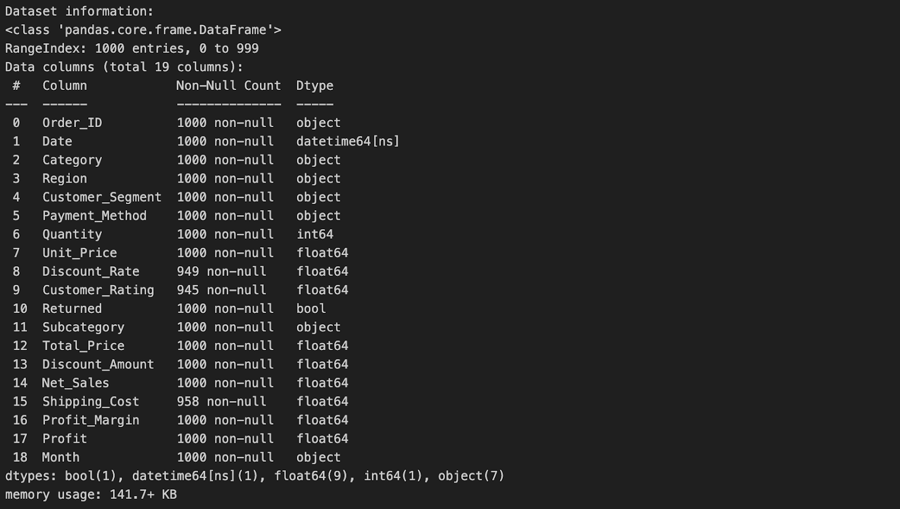Click the Payment_Method column name

94,215
